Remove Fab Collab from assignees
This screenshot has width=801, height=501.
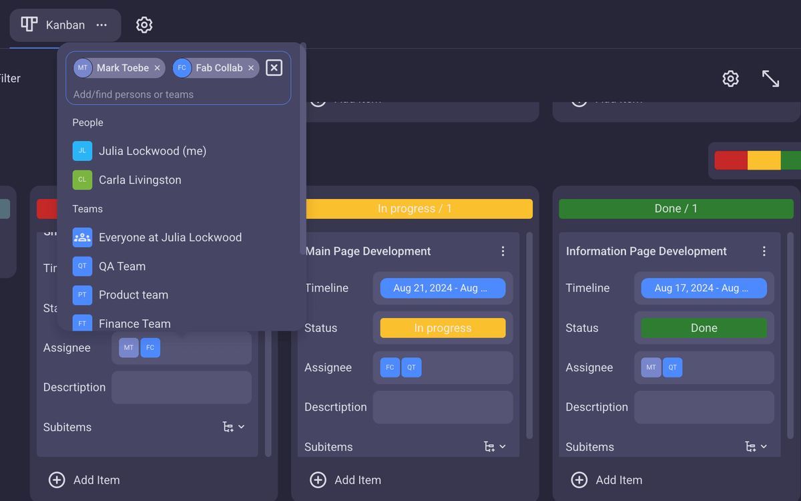251,68
